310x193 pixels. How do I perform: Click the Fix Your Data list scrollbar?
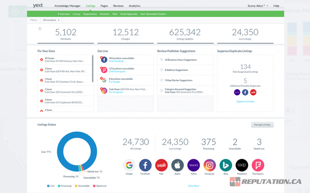click(x=93, y=64)
